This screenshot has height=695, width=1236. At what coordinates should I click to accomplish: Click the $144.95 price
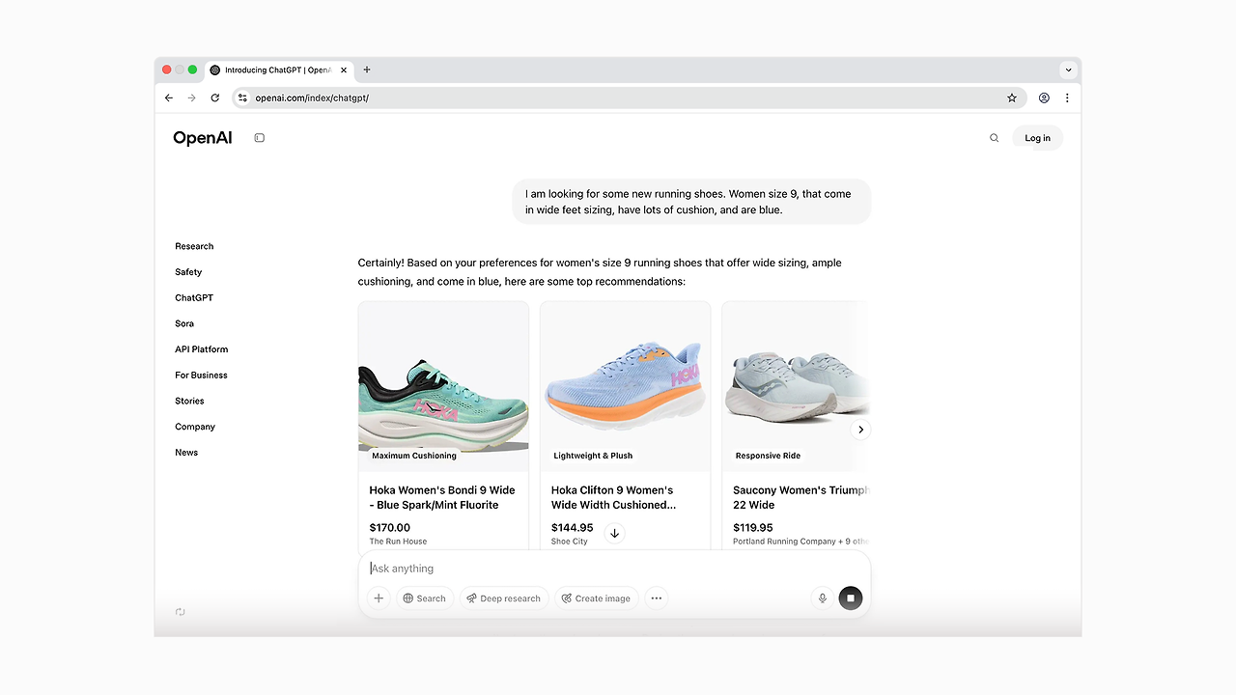(x=573, y=527)
